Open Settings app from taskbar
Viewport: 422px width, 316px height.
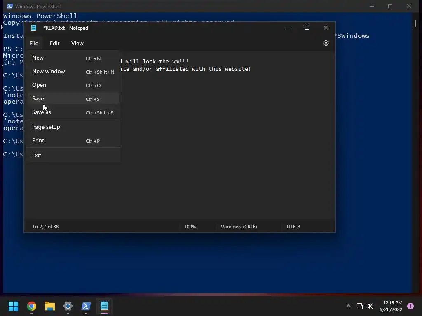[68, 306]
